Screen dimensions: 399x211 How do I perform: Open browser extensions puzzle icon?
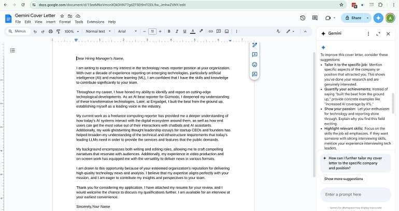(x=380, y=5)
